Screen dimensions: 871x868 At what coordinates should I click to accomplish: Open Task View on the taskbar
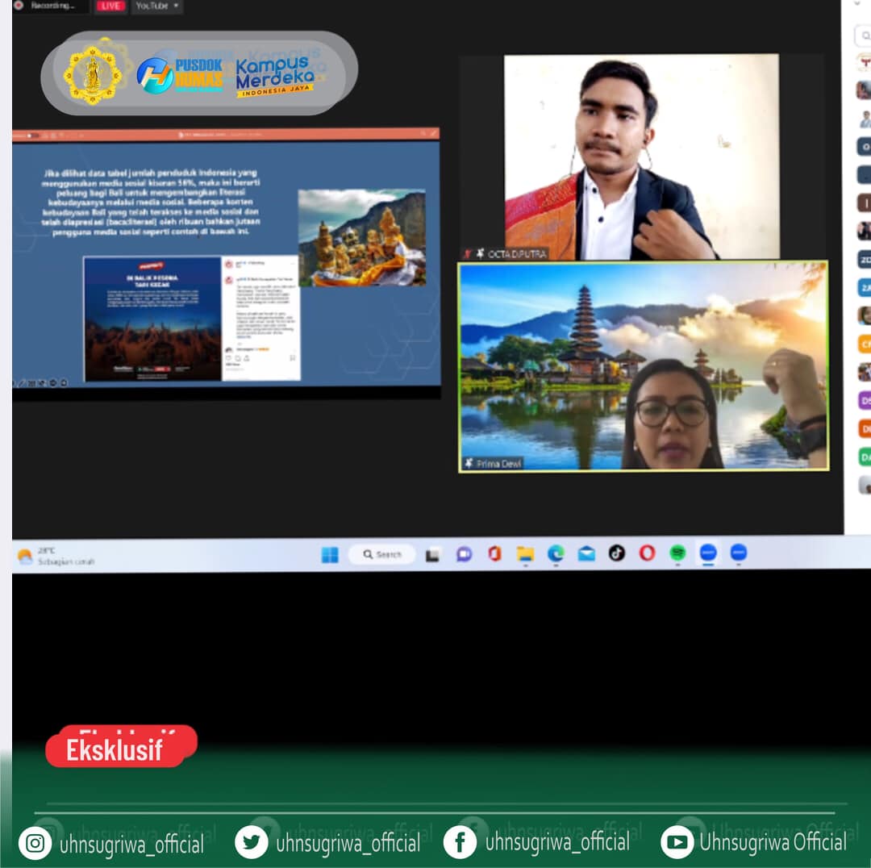pyautogui.click(x=433, y=554)
